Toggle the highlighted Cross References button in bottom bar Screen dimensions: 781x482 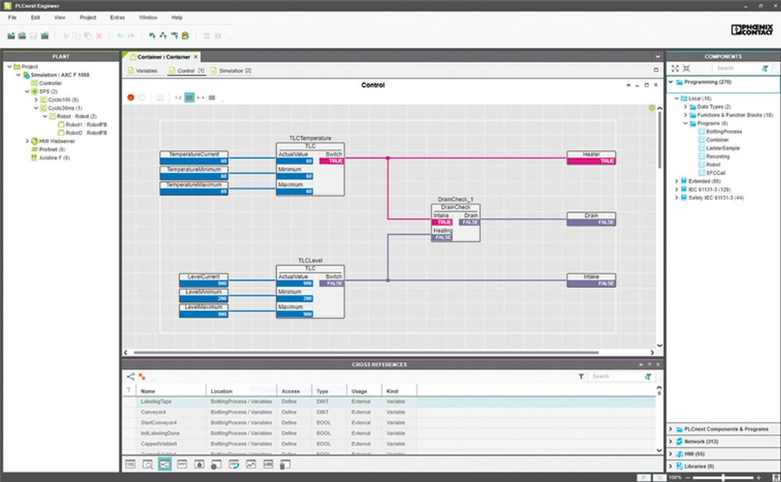pyautogui.click(x=165, y=465)
